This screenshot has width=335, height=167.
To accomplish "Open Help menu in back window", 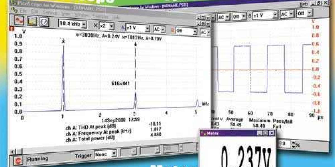I will 303,4.
